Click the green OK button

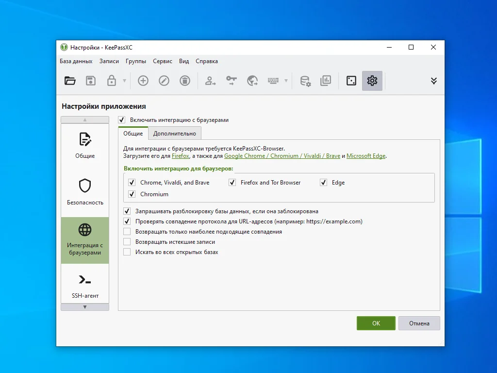point(376,323)
